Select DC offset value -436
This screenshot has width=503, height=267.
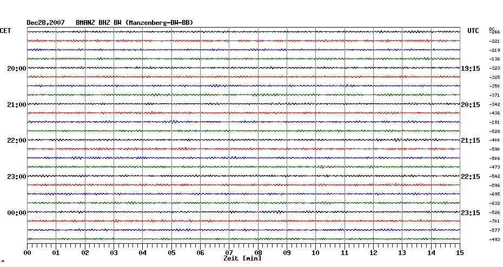click(x=494, y=113)
